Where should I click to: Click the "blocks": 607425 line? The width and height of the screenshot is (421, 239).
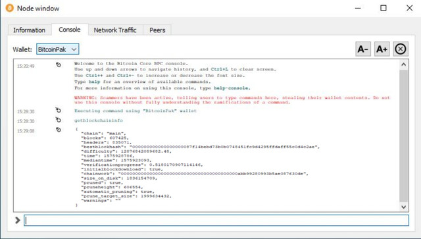tap(105, 138)
